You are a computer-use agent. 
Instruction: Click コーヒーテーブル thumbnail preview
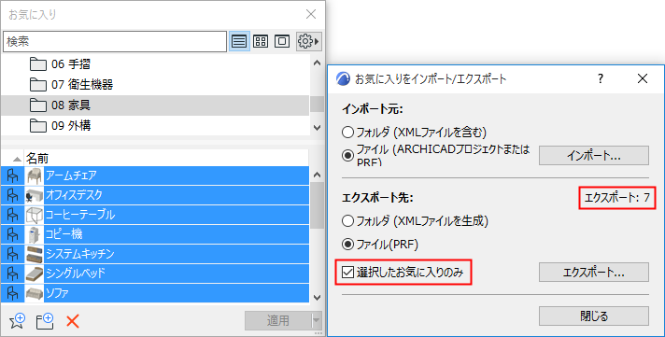tap(35, 215)
